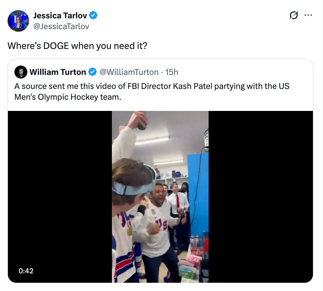The height and width of the screenshot is (291, 323).
Task: Click Jessica Tarlov's blue verified badge
Action: coord(93,15)
